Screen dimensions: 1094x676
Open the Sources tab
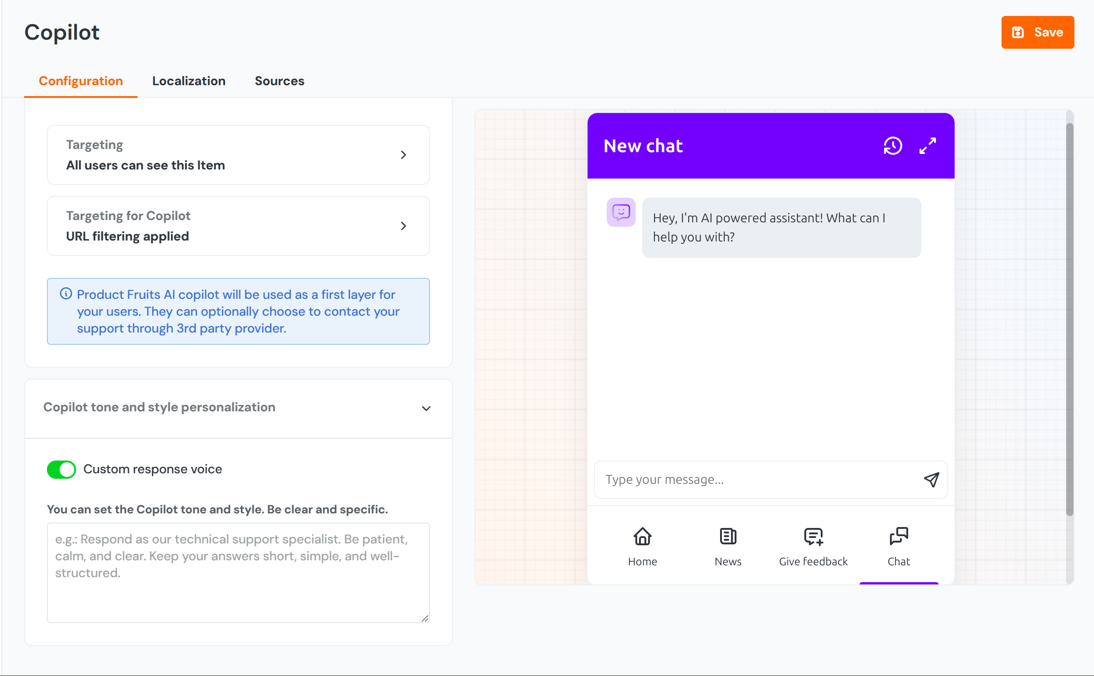point(279,81)
